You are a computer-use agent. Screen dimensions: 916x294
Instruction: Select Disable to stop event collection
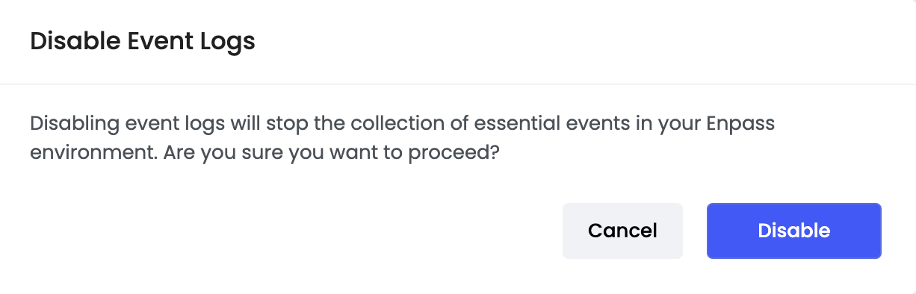(793, 231)
